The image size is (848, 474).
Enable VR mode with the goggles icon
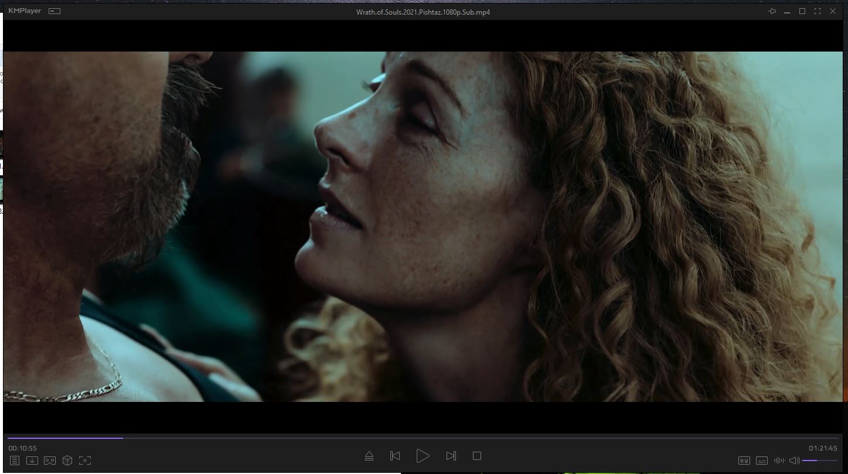(50, 461)
